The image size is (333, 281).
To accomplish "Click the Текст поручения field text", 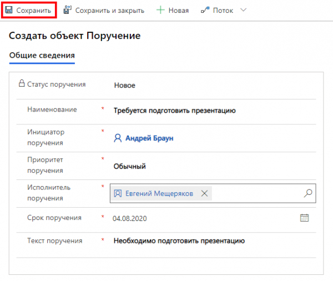I will pyautogui.click(x=179, y=241).
